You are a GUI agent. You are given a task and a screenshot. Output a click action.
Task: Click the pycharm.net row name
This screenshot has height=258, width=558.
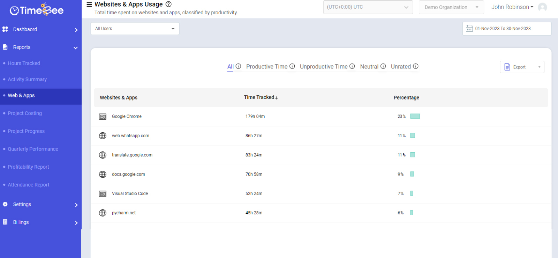tap(124, 213)
